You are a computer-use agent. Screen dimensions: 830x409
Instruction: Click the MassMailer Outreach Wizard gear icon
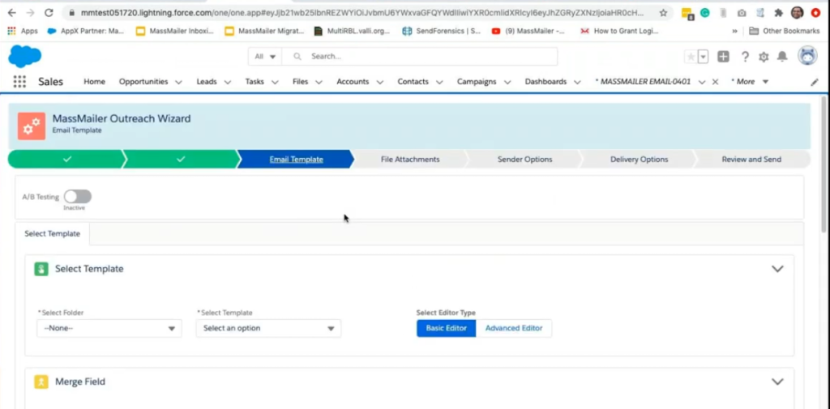[32, 126]
